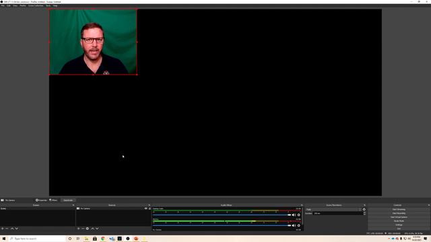Open Mic/Aux audio settings gear

[299, 226]
